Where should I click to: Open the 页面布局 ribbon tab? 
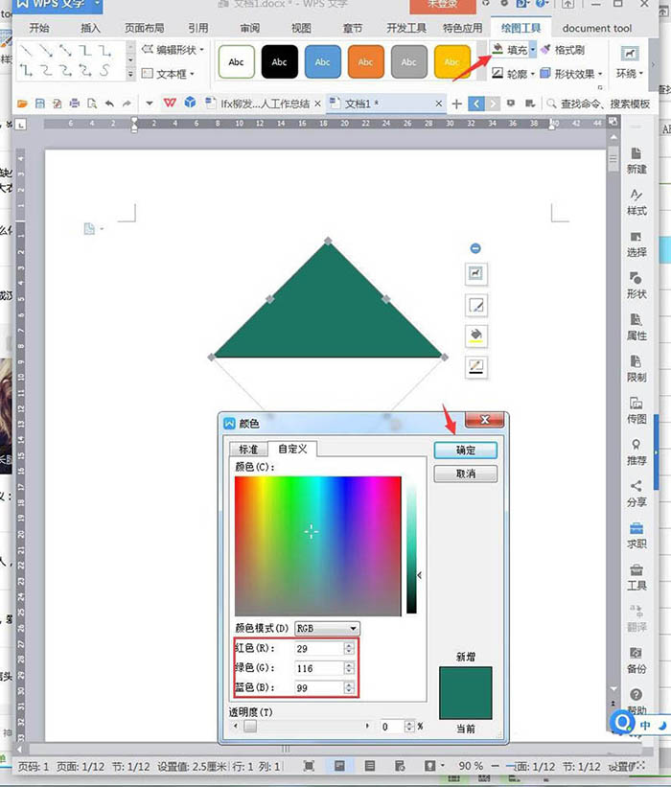point(145,28)
